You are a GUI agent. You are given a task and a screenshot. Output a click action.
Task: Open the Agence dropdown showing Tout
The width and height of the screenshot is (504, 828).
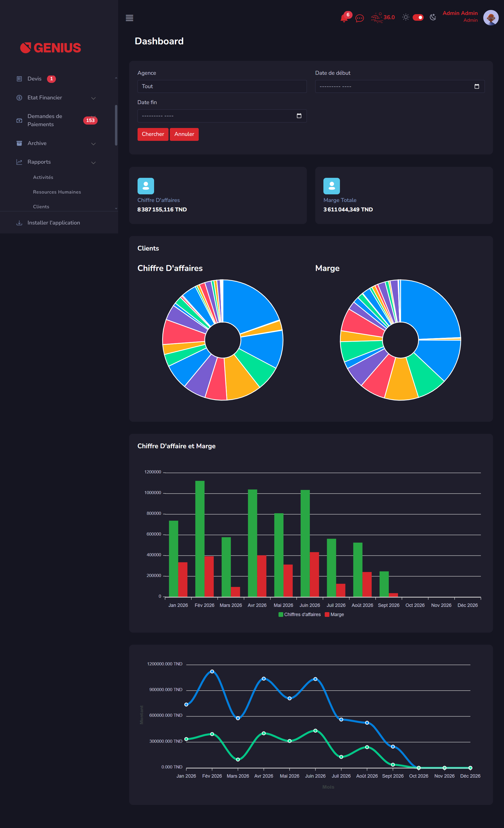click(222, 86)
